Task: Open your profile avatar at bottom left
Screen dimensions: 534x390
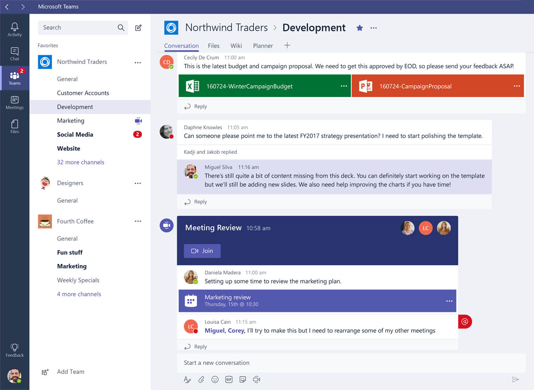Action: [x=14, y=376]
